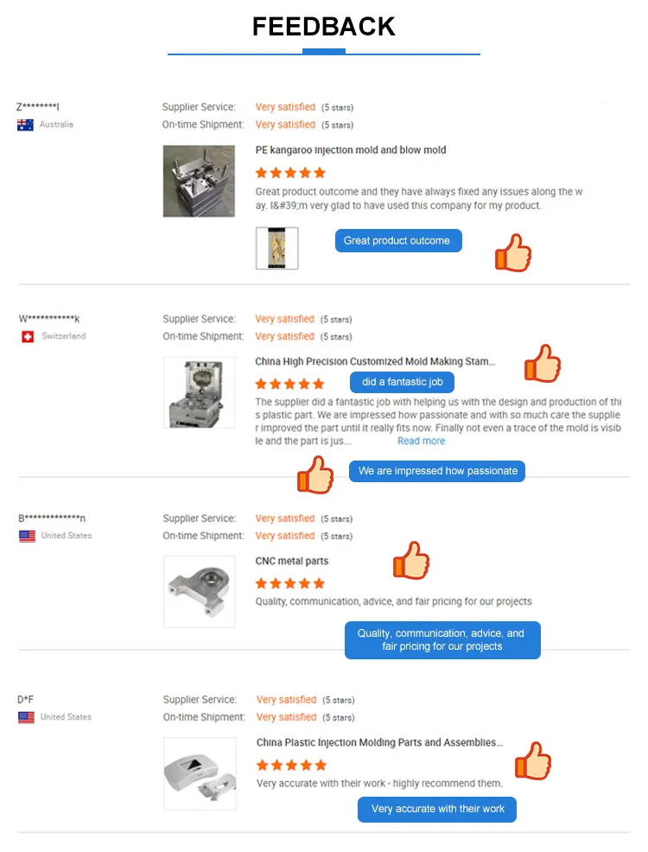Open PE kangaroo injection mold product title
This screenshot has height=852, width=648.
coord(351,150)
